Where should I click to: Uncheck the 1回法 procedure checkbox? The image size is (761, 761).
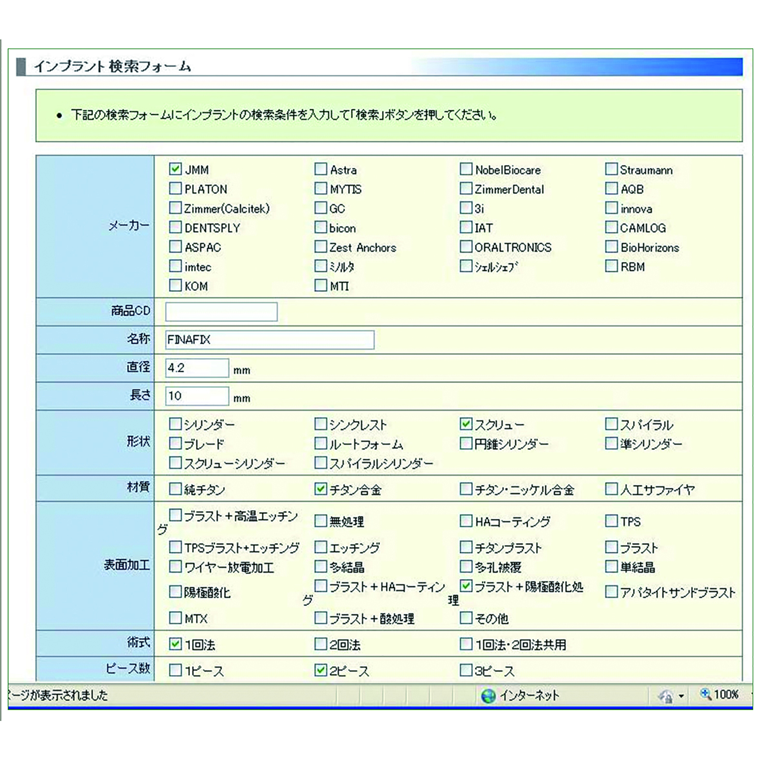click(175, 644)
